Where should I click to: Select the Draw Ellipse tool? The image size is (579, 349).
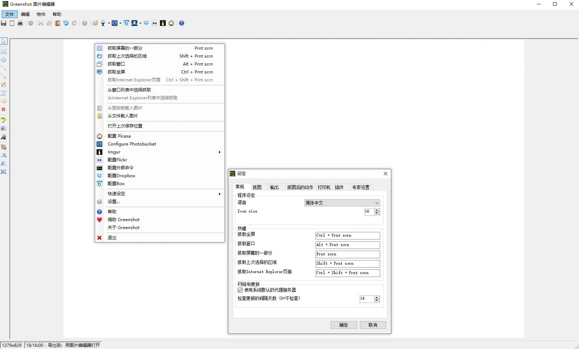point(4,60)
